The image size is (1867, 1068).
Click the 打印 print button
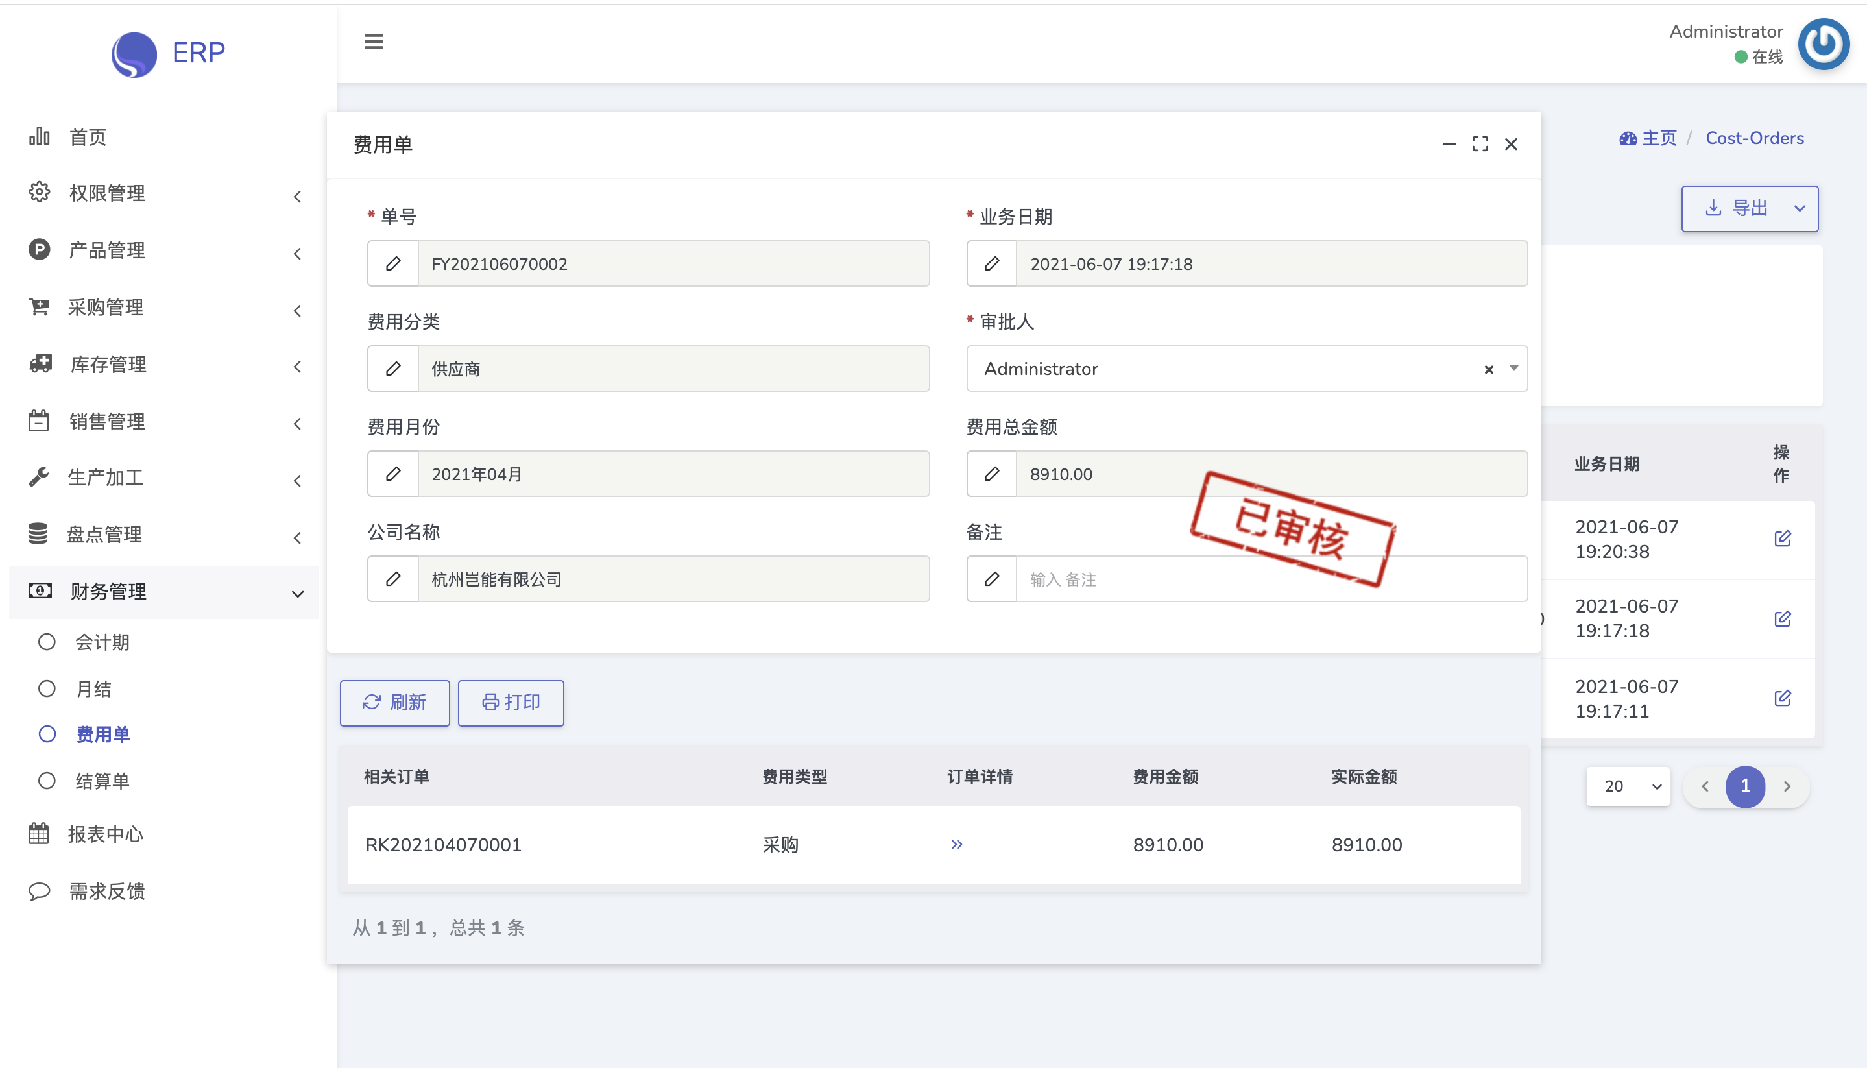511,703
